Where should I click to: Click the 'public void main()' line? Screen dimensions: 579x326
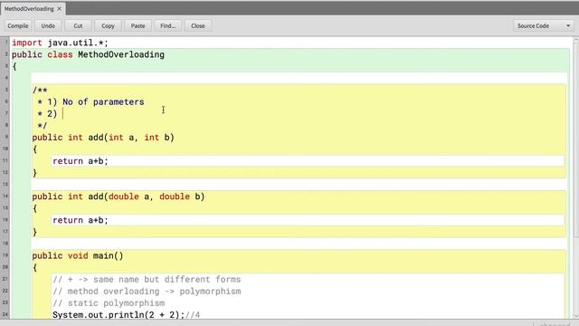click(x=78, y=255)
